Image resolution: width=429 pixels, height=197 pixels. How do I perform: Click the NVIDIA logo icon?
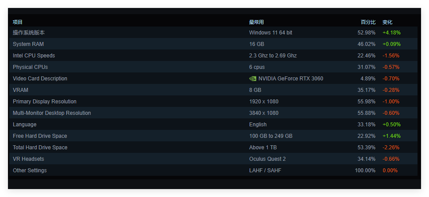tap(253, 79)
